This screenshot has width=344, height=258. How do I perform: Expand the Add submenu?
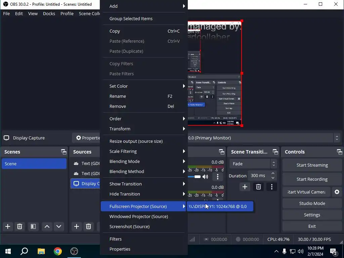(x=144, y=6)
